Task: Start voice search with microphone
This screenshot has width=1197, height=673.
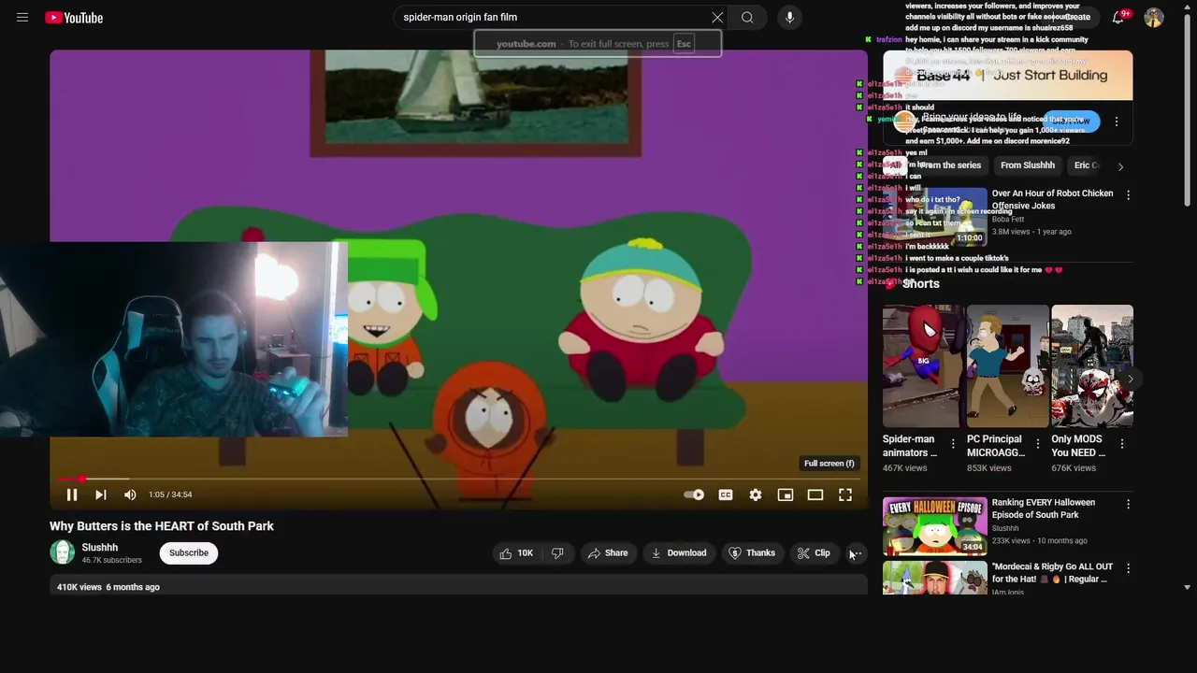Action: click(x=789, y=18)
